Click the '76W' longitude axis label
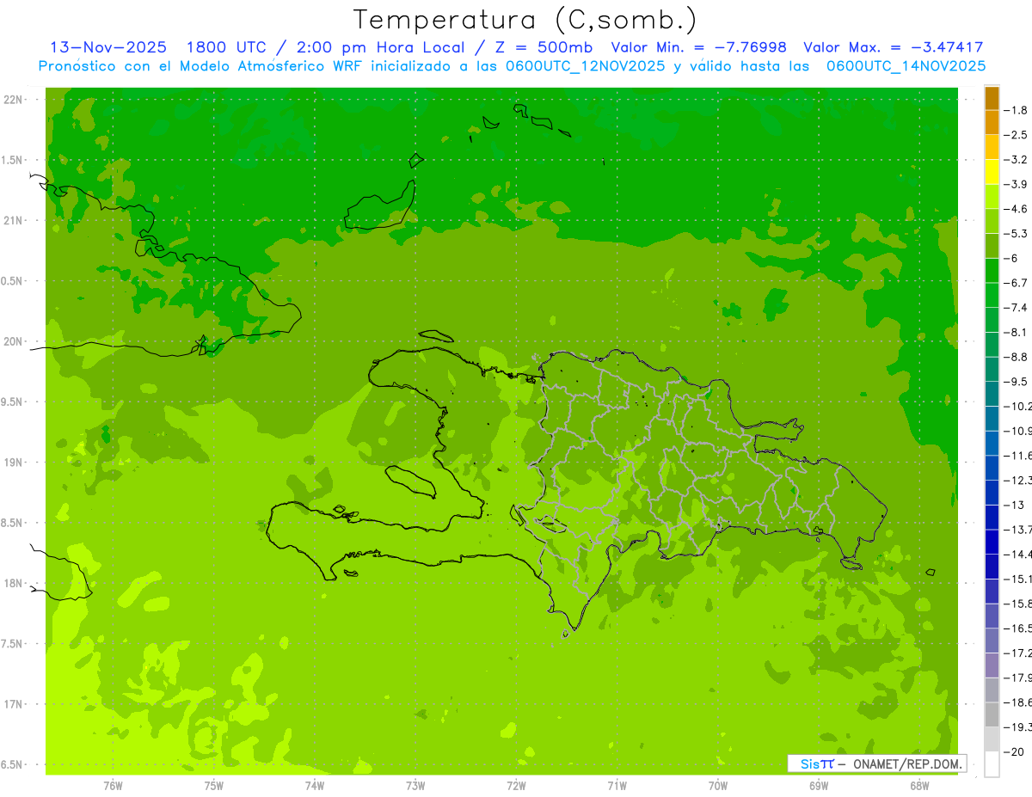 tap(113, 785)
